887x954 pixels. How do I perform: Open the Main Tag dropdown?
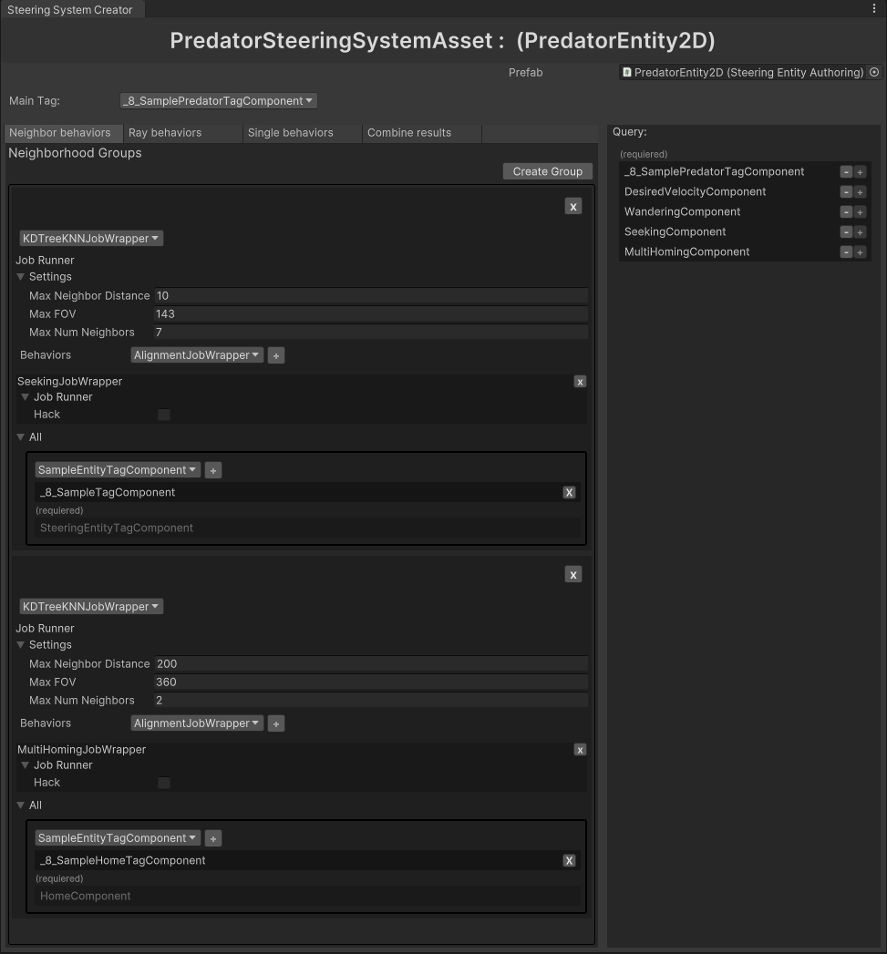point(219,101)
